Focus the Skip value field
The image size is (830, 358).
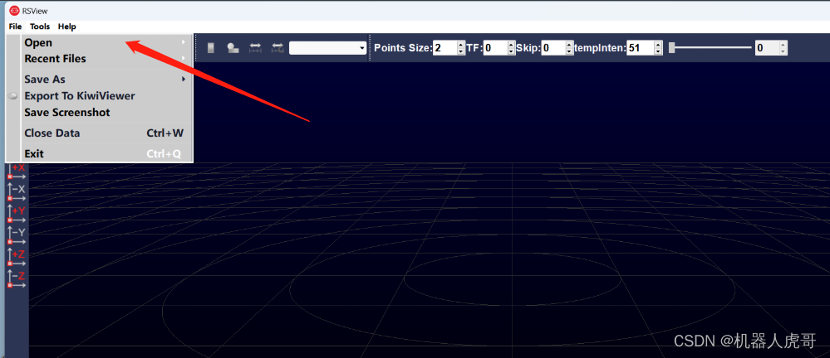pyautogui.click(x=553, y=48)
